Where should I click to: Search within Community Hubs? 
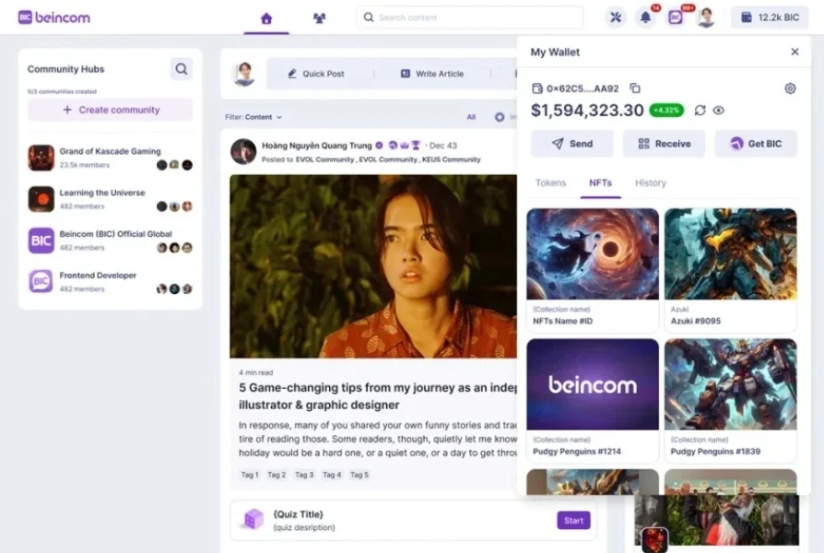point(182,69)
